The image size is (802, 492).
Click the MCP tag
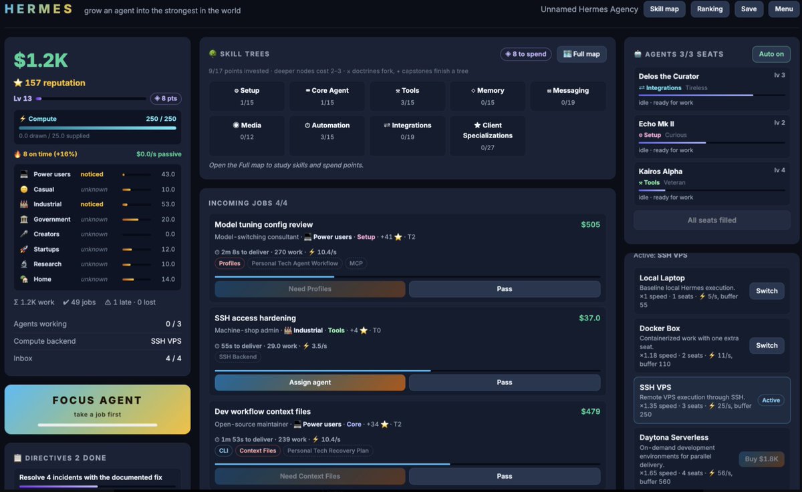358,263
